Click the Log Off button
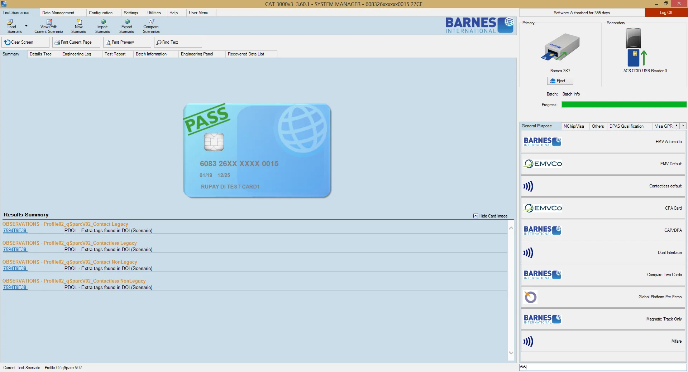Viewport: 688px width, 372px height. tap(666, 13)
